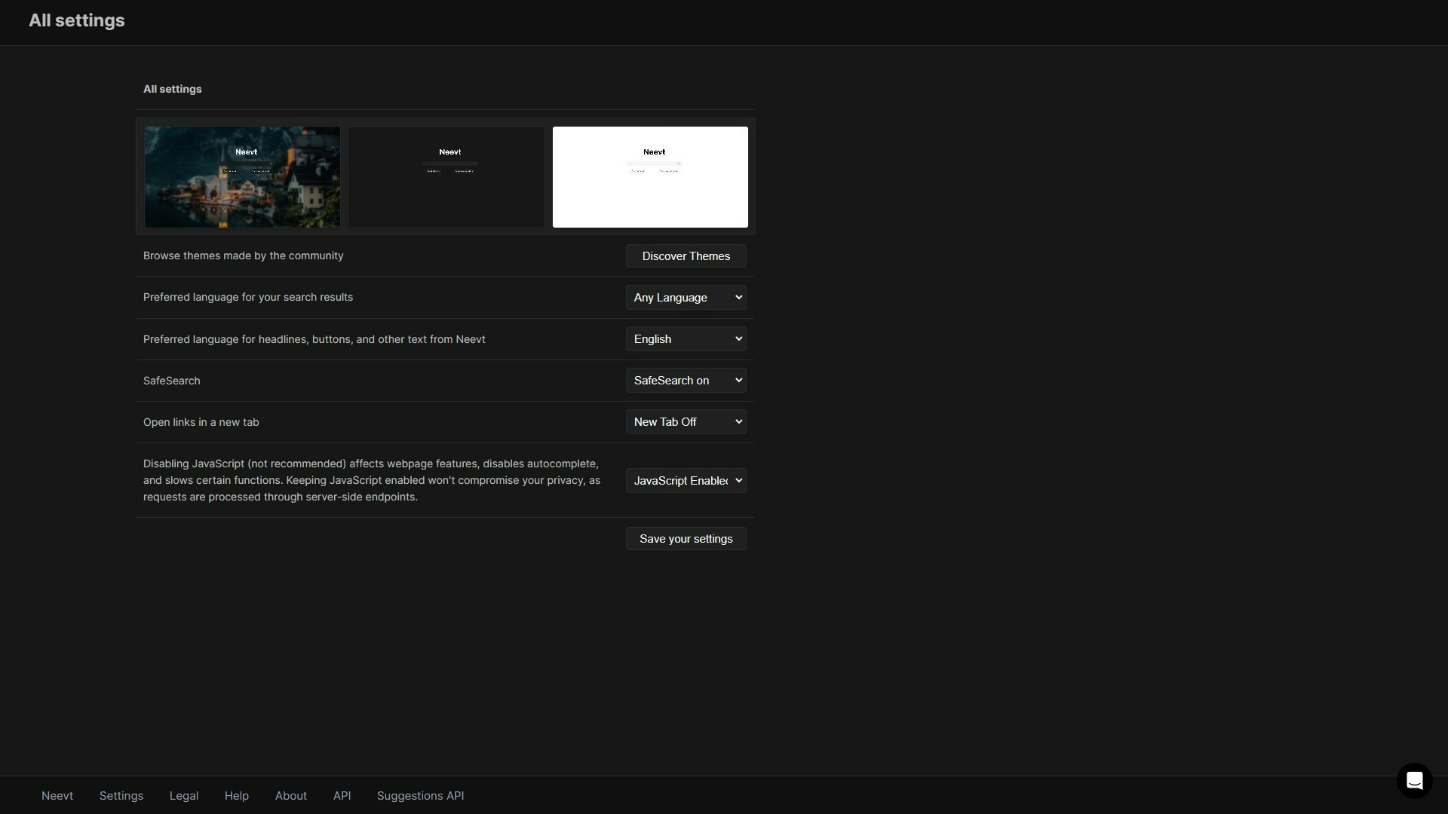This screenshot has width=1448, height=814.
Task: Click the All settings section heading
Action: coord(173,89)
